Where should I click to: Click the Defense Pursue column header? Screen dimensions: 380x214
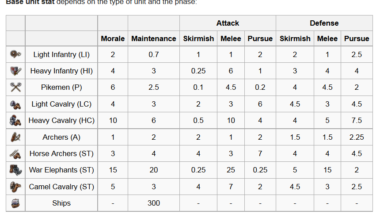tap(357, 38)
